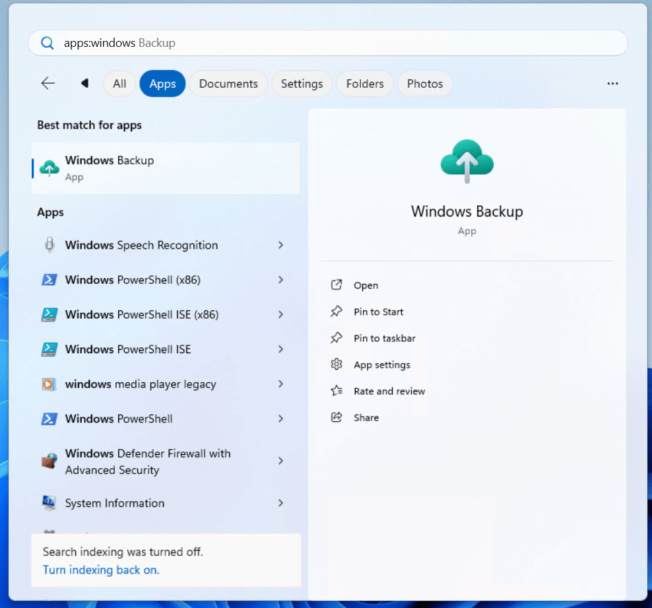The width and height of the screenshot is (652, 608).
Task: Click the Windows Defender Firewall icon
Action: [49, 461]
